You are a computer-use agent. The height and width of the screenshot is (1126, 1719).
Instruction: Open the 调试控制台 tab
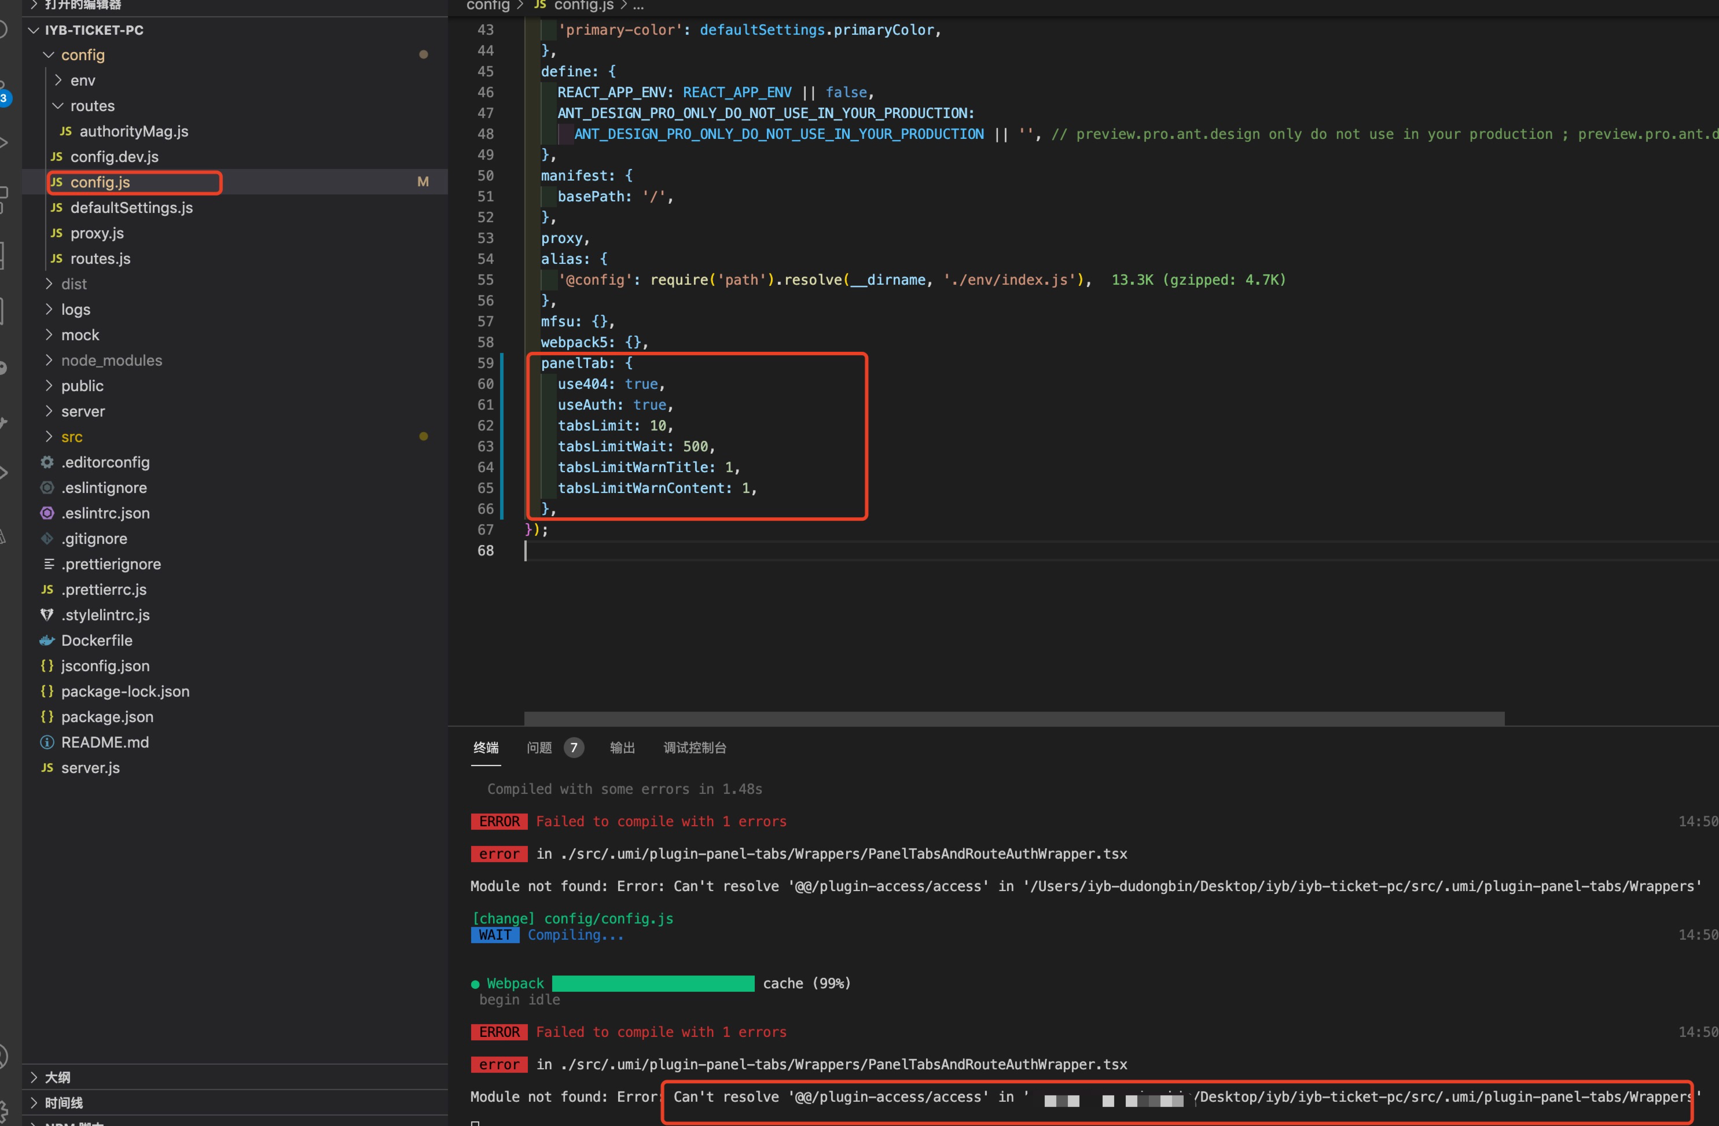point(695,748)
